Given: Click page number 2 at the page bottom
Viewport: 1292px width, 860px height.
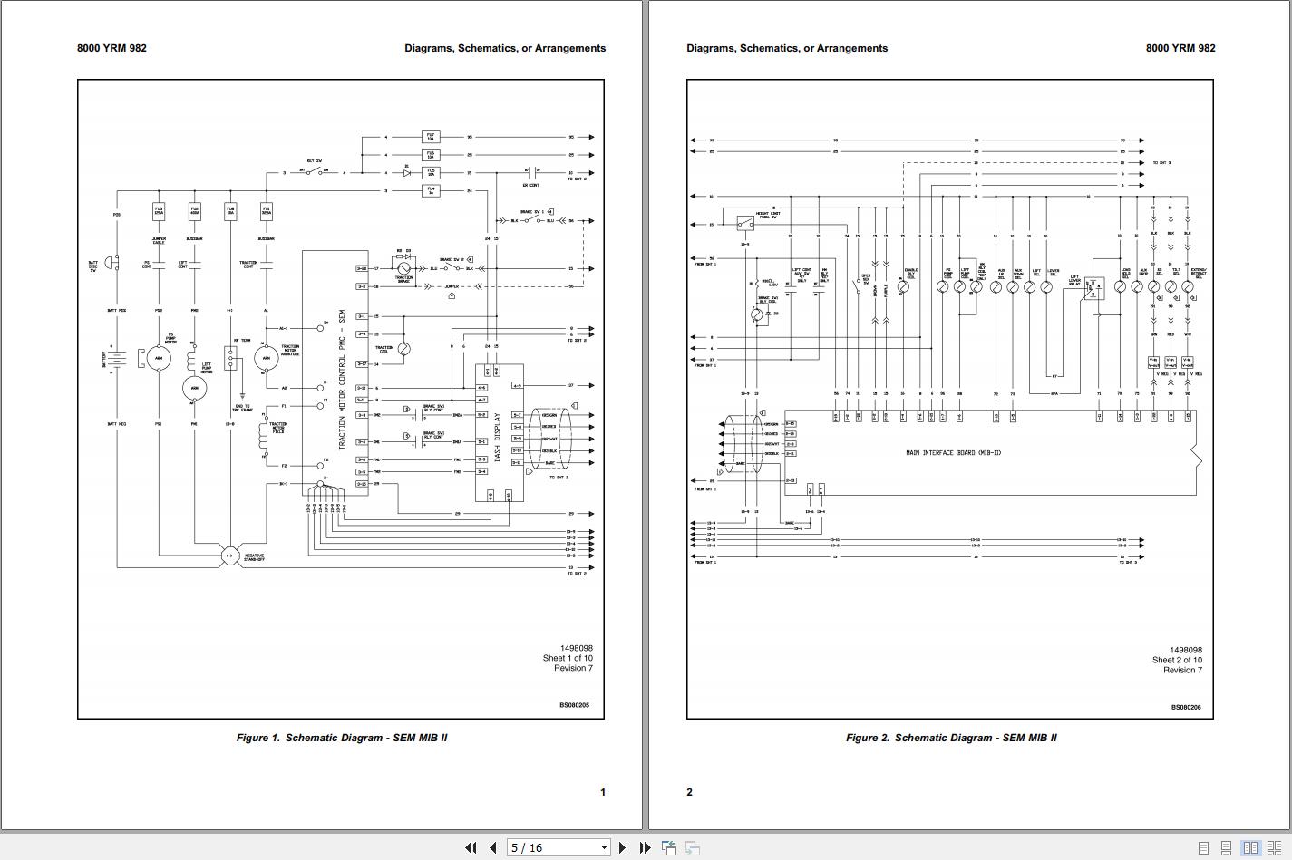Looking at the screenshot, I should coord(689,792).
